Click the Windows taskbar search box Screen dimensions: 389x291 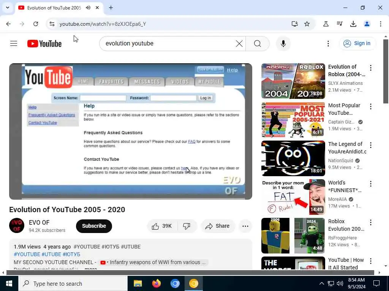[73, 283]
